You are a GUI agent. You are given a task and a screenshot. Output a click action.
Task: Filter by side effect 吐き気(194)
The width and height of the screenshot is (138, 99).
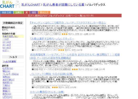tap(8, 68)
